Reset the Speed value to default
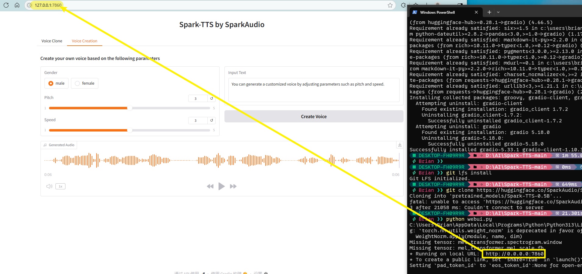This screenshot has height=274, width=582. [x=211, y=121]
